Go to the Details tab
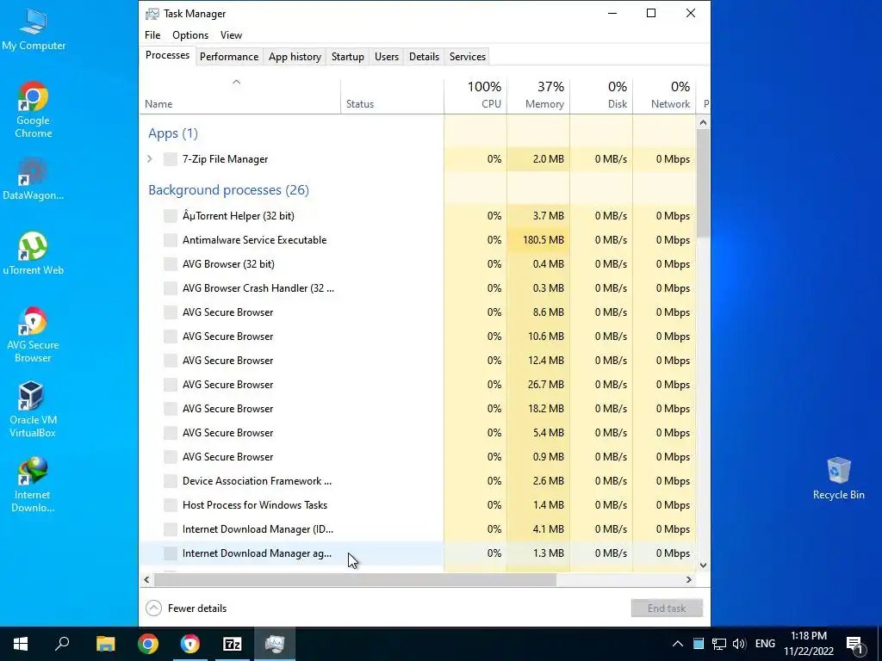 (x=424, y=57)
